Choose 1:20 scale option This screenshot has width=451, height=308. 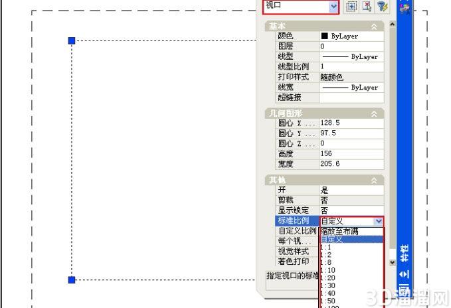pos(352,278)
